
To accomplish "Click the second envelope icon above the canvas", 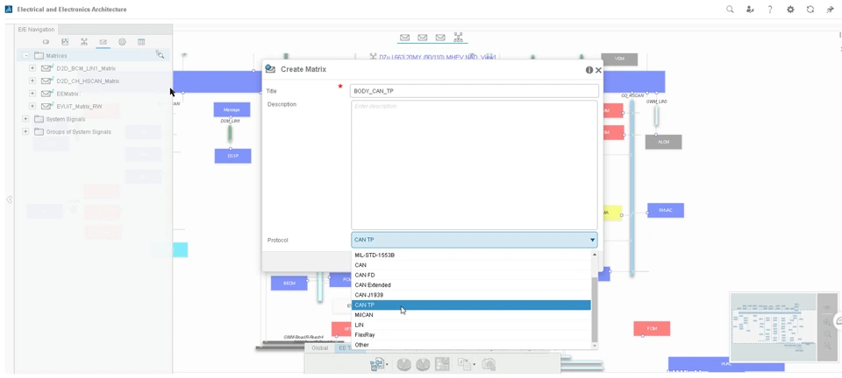I will (423, 38).
